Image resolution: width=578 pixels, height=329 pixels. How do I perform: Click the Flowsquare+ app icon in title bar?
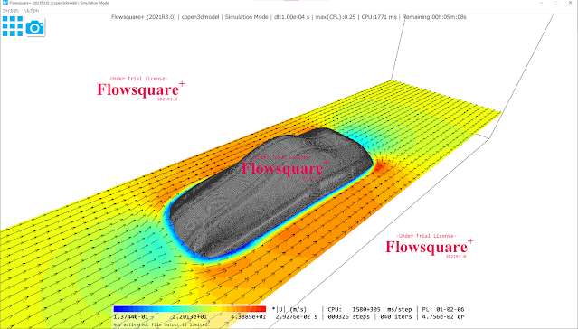point(5,3)
